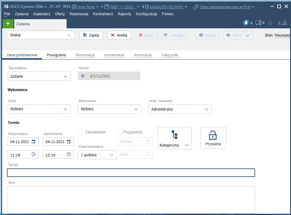Open the Raporty menu
The image size is (291, 215).
pos(125,14)
